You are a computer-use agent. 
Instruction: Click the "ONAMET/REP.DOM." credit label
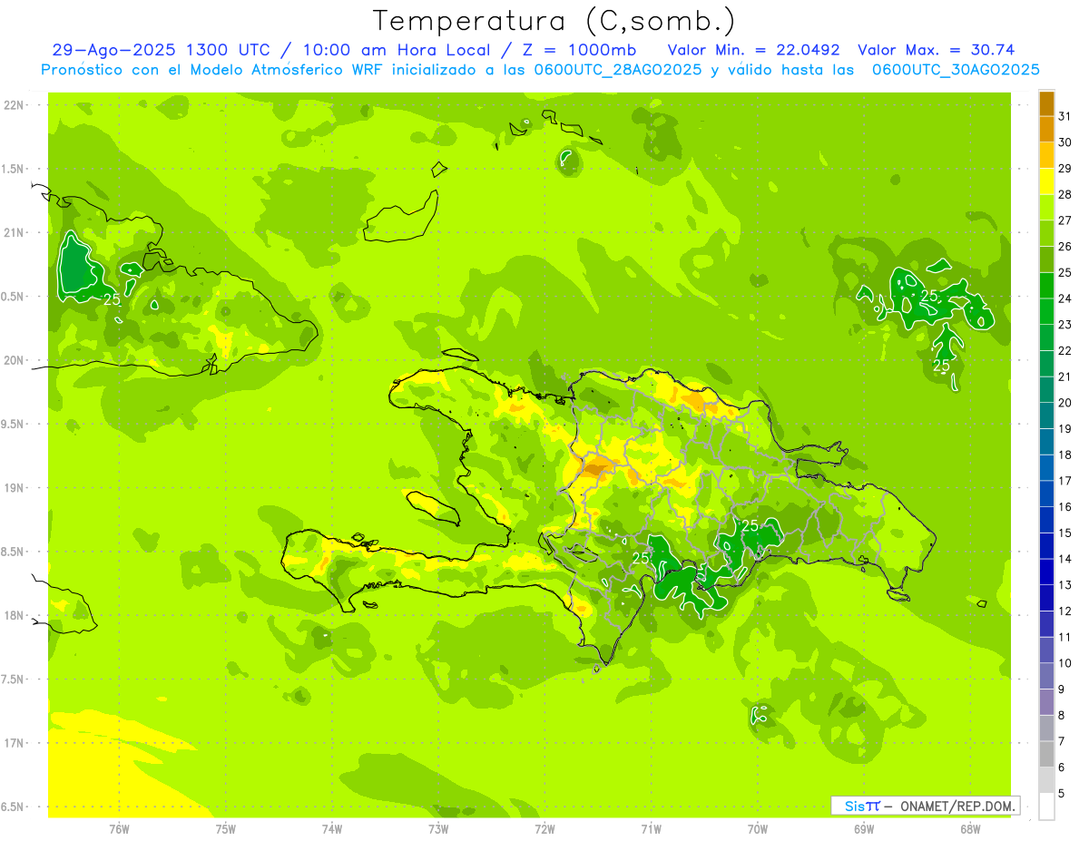[958, 806]
